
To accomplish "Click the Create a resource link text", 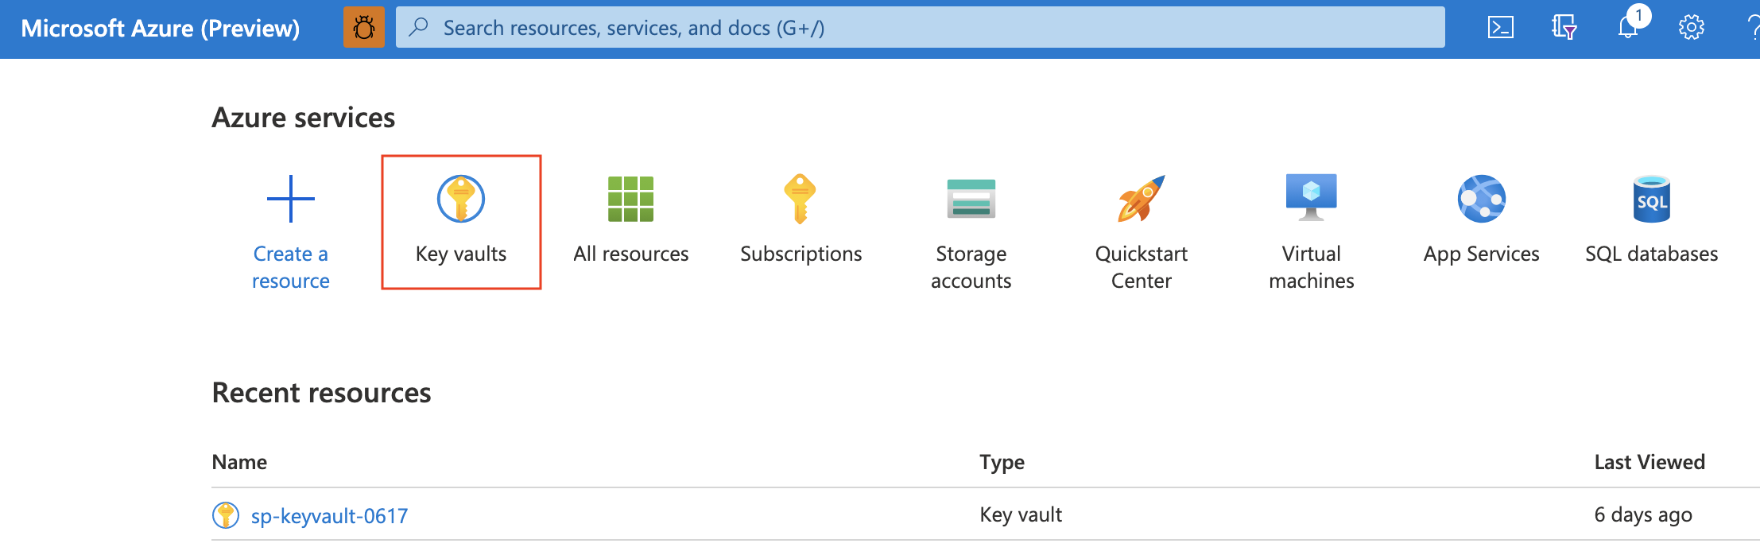I will pyautogui.click(x=291, y=267).
